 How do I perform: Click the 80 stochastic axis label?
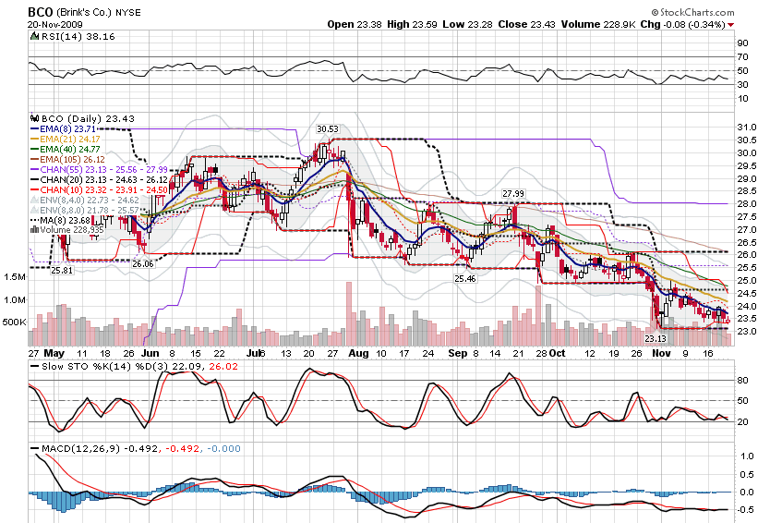point(742,381)
